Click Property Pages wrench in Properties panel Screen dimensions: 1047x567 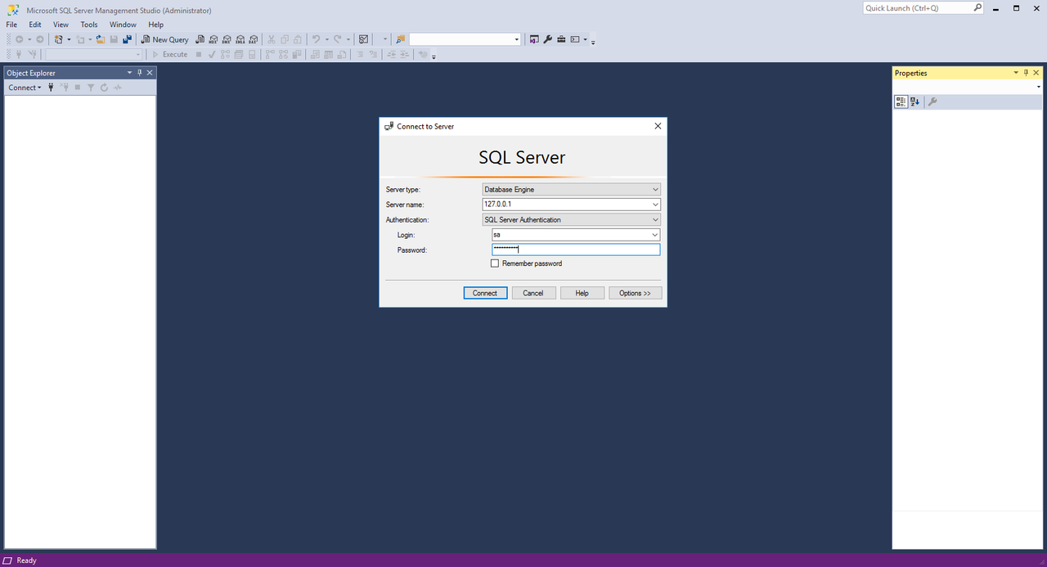click(932, 101)
